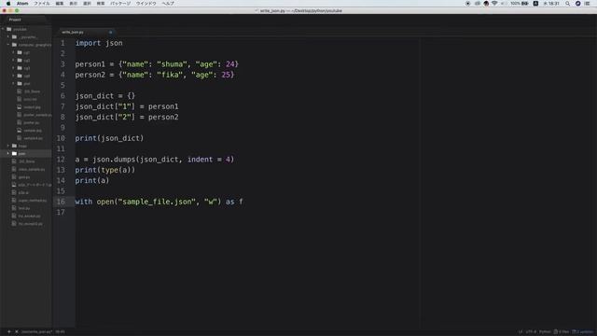Click the cursor position in status bar
This screenshot has height=336, width=597.
pos(60,332)
